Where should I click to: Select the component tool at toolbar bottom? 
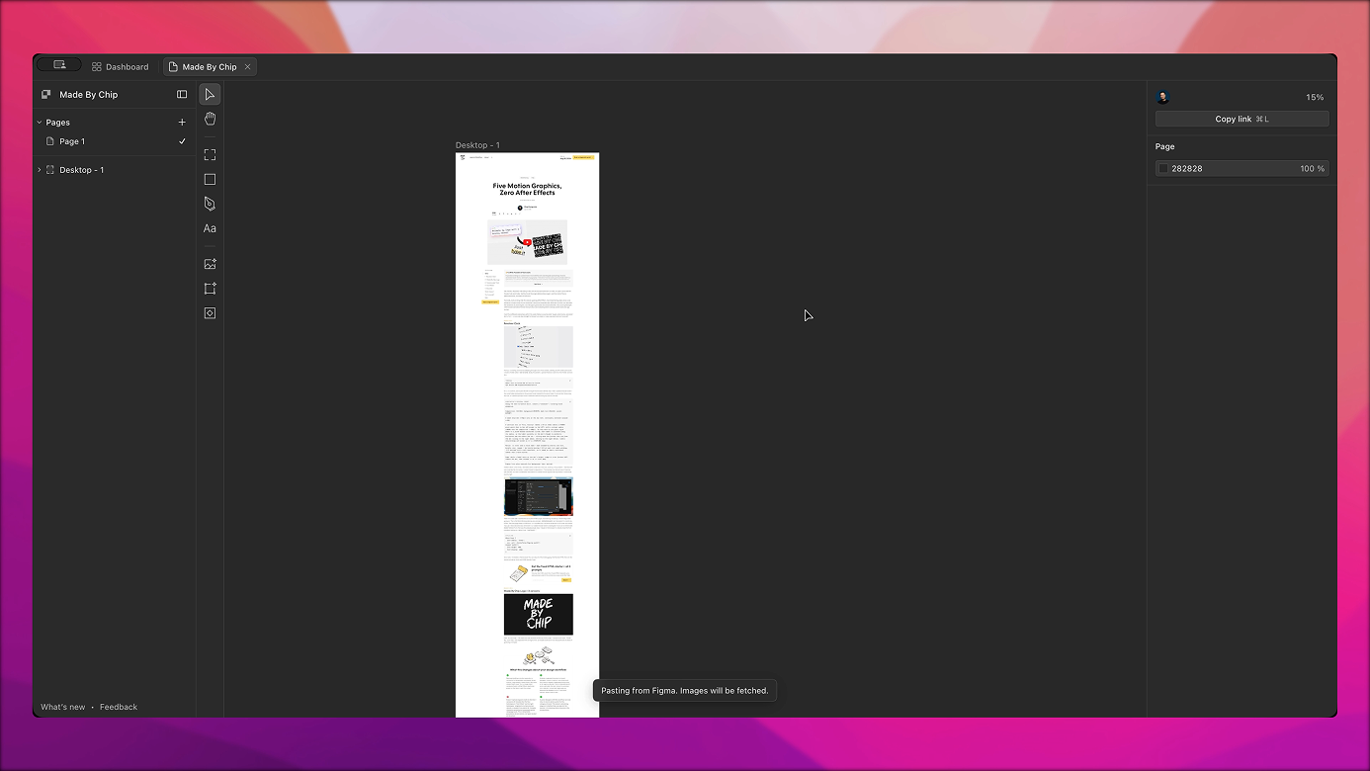point(210,313)
